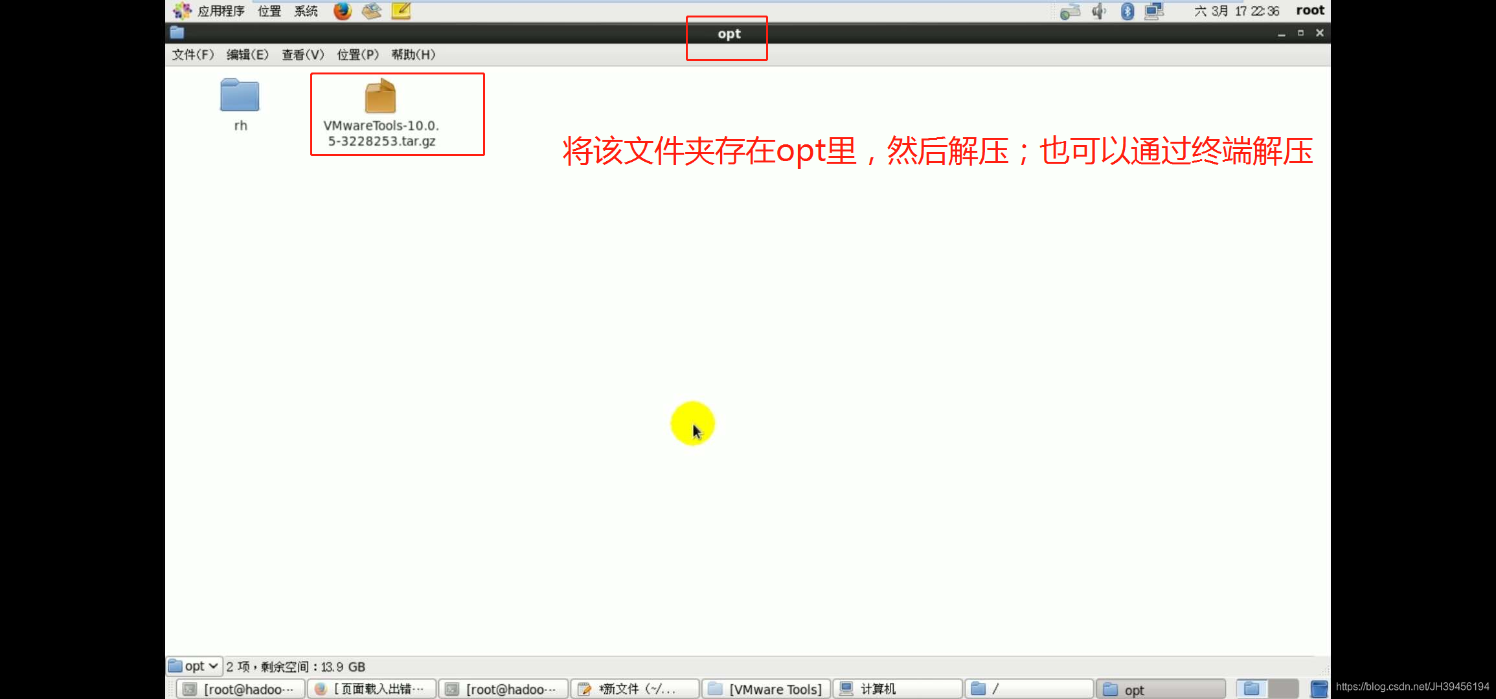
Task: Open the 帮助(H) menu
Action: coord(413,55)
